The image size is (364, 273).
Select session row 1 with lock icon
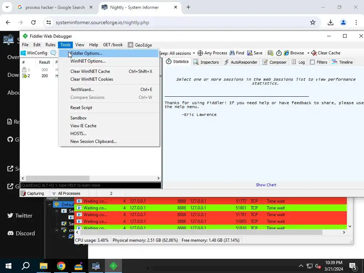(x=91, y=70)
